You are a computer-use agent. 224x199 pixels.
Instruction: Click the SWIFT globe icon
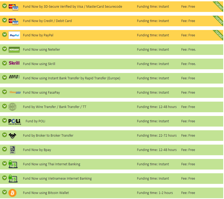12,107
